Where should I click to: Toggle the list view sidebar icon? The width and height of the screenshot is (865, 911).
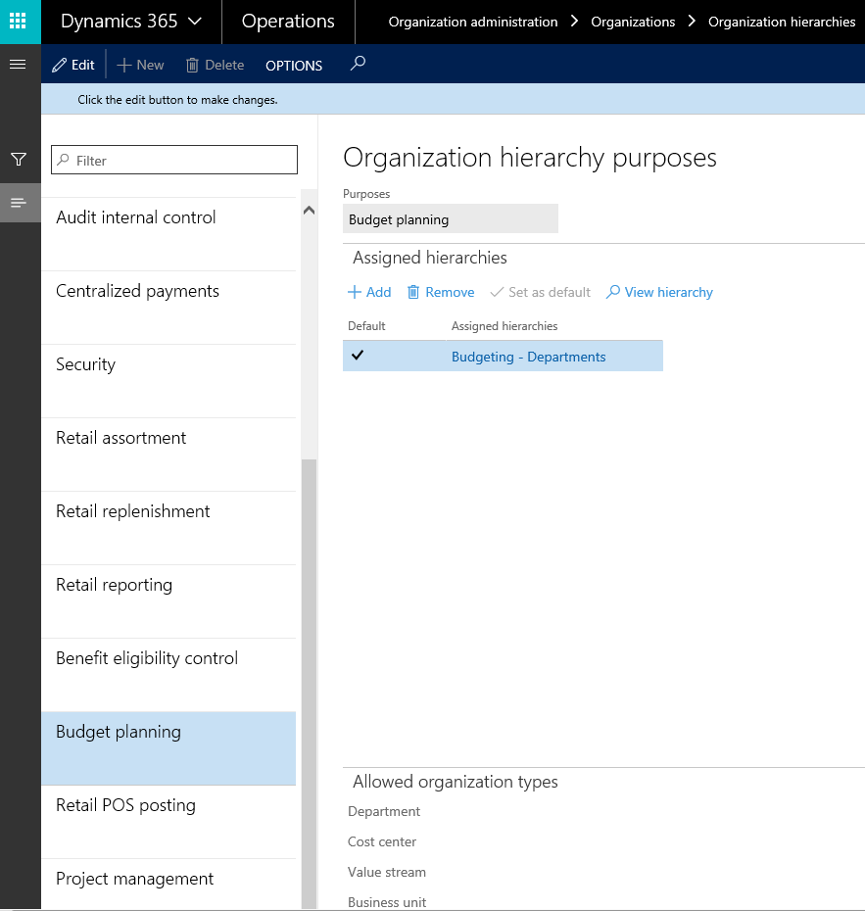point(19,203)
